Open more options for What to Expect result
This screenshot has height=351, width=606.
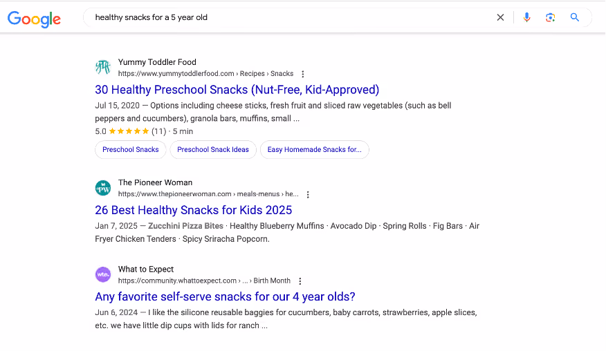(x=300, y=281)
